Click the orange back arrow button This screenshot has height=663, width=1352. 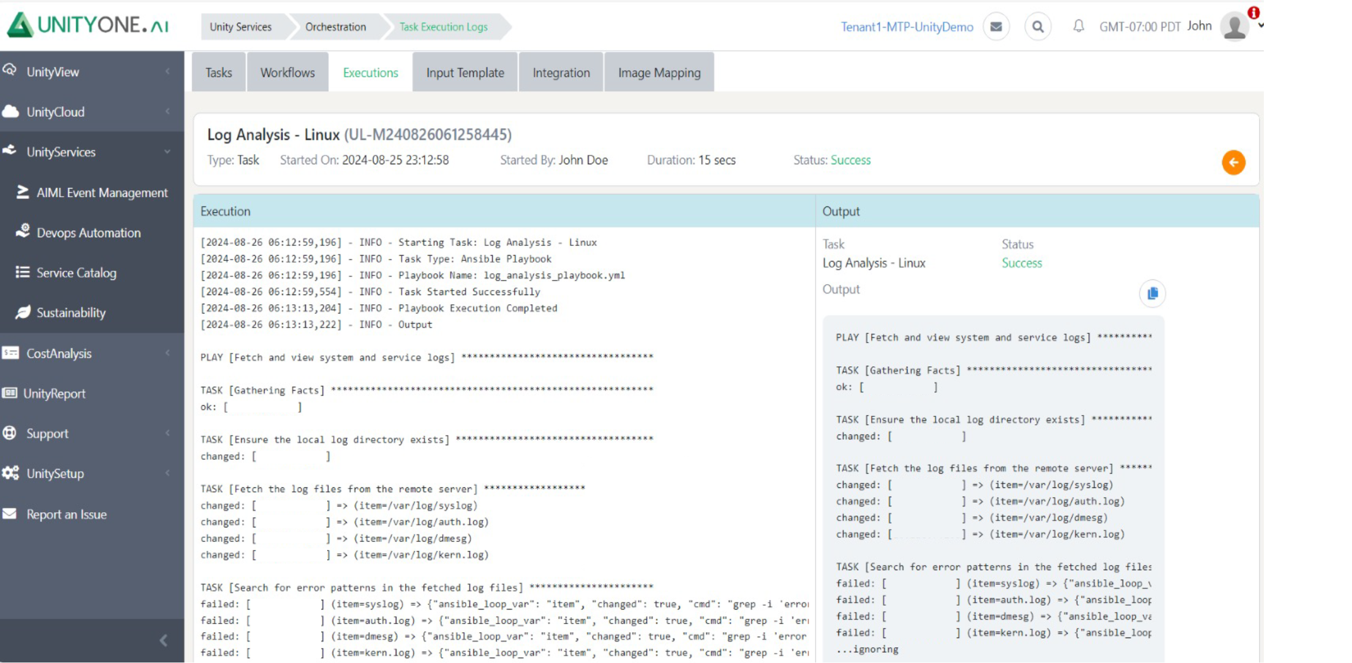pos(1233,162)
